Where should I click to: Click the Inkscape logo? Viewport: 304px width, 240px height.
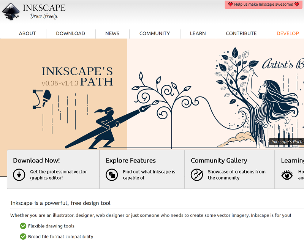tap(11, 11)
